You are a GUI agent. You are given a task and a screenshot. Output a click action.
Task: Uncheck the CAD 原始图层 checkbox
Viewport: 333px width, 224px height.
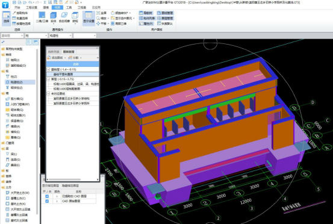click(47, 201)
